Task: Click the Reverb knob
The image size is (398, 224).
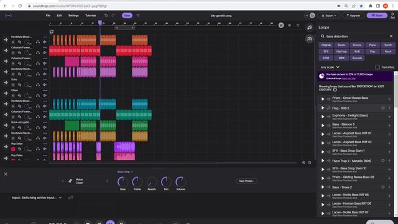Action: pos(152,182)
